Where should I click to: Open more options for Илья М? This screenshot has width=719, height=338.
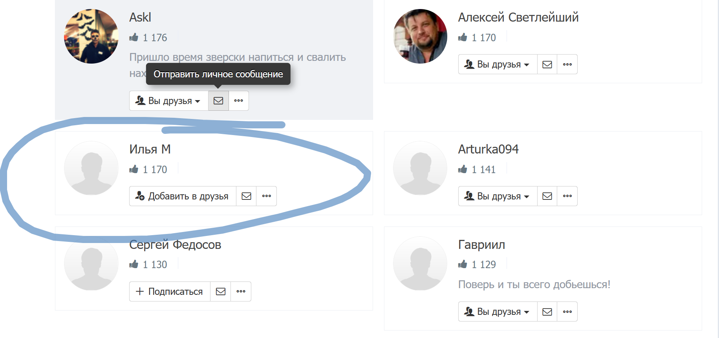tap(266, 196)
